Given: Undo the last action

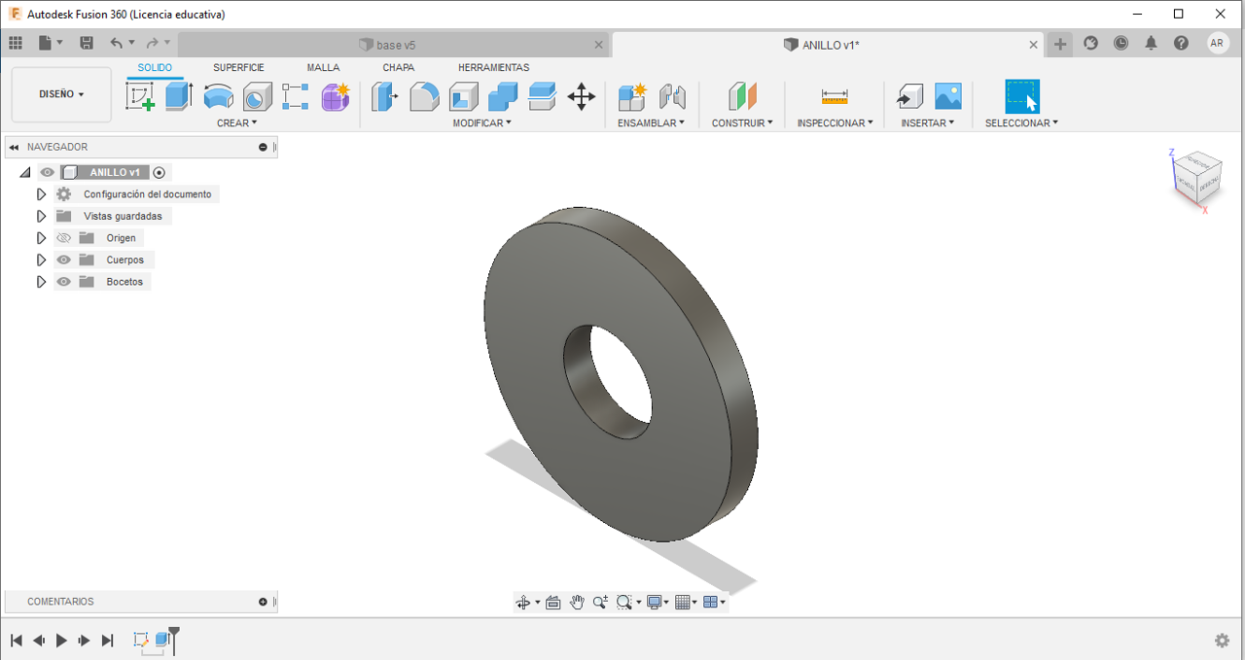Looking at the screenshot, I should pyautogui.click(x=117, y=43).
